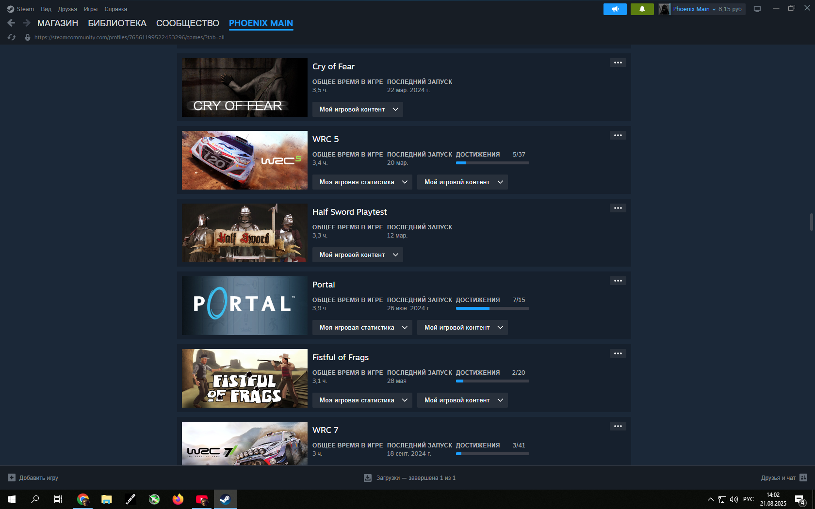Click the Portal achievements progress bar
This screenshot has height=509, width=815.
click(x=492, y=308)
